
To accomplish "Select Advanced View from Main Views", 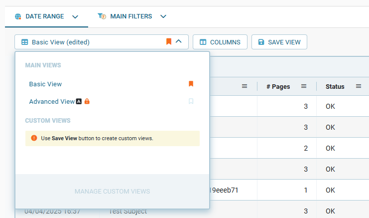I will pos(52,101).
